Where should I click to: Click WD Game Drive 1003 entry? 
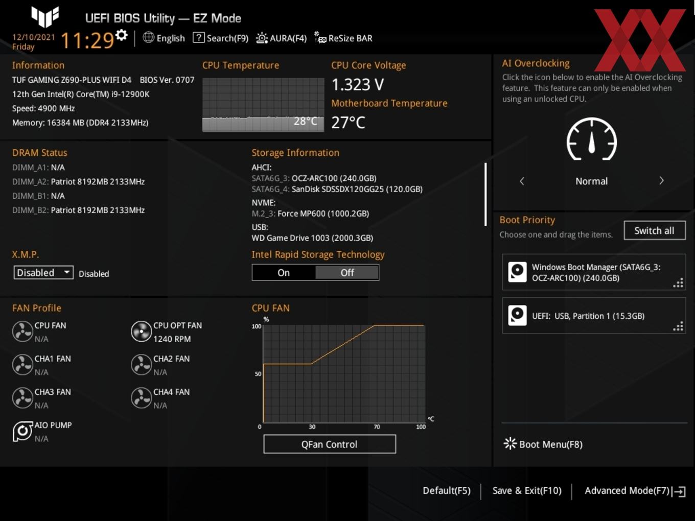(x=312, y=238)
